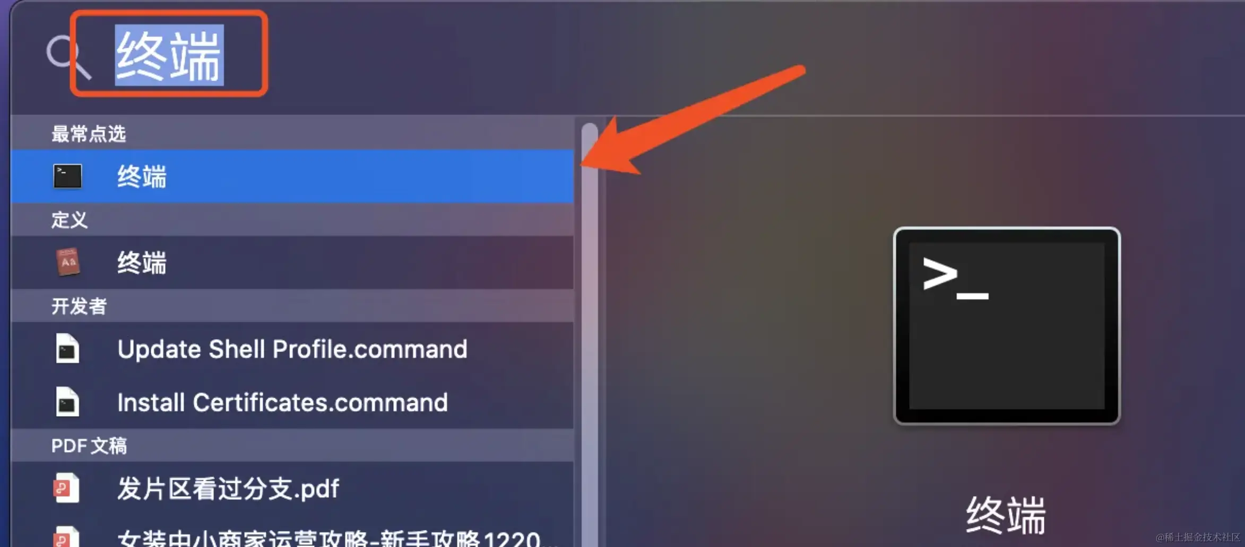Open Update Shell Profile.command result
1245x547 pixels.
(x=292, y=349)
